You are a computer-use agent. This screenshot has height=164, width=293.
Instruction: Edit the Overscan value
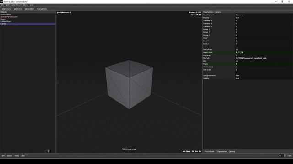(x=264, y=55)
